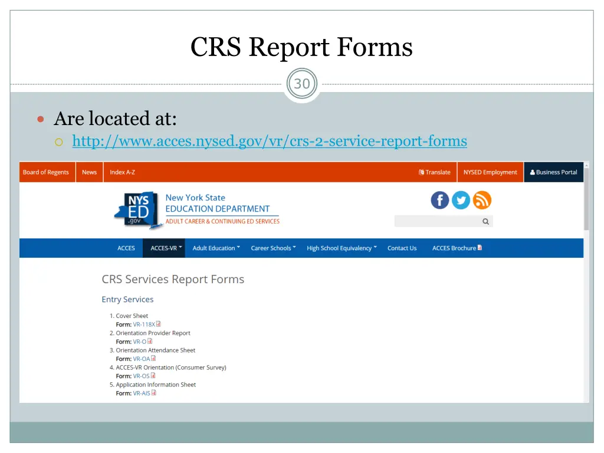Open the RSS feed icon
The height and width of the screenshot is (453, 604).
(x=482, y=201)
